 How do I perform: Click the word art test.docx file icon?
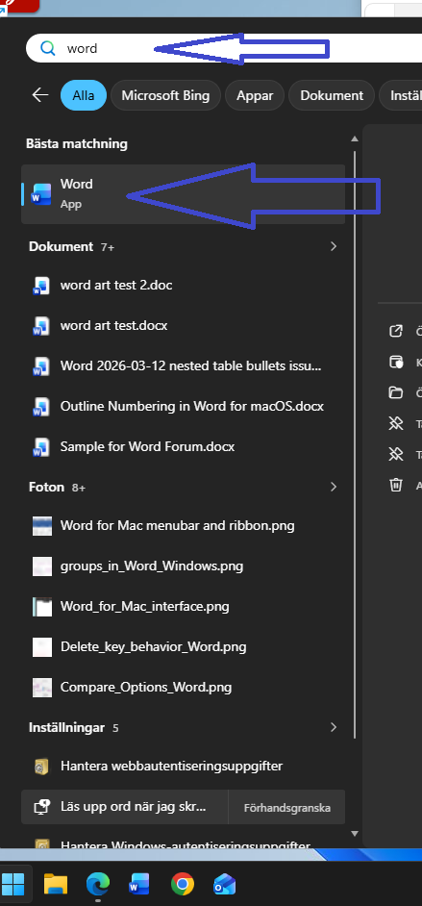pos(41,326)
